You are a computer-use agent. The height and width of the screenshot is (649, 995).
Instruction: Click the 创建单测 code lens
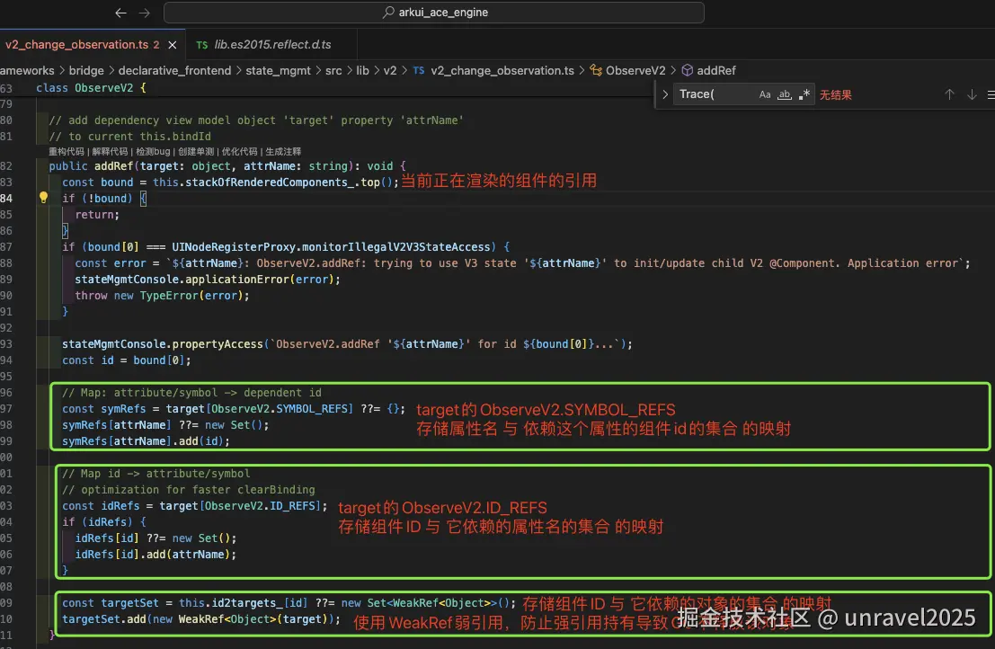(x=196, y=152)
